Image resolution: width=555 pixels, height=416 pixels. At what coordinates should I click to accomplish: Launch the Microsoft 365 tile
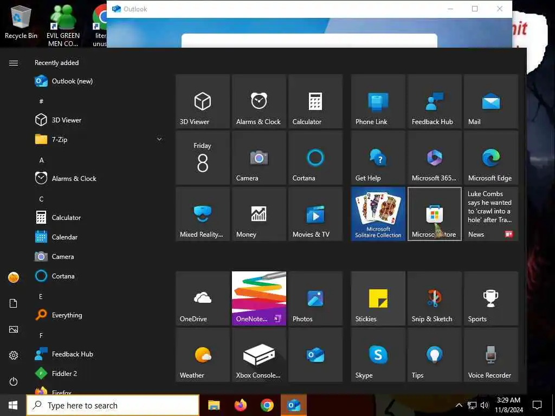[x=434, y=158]
